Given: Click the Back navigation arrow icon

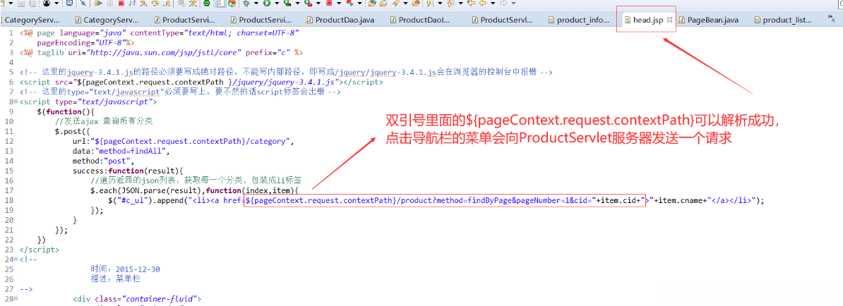Looking at the screenshot, I should tap(483, 4).
